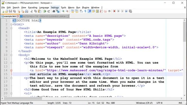Open the View menu
187x105 pixels.
tap(24, 8)
